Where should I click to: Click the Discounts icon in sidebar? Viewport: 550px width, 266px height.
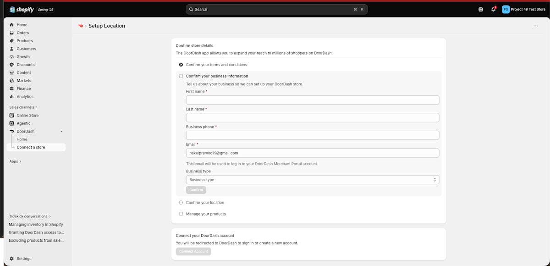(x=11, y=65)
